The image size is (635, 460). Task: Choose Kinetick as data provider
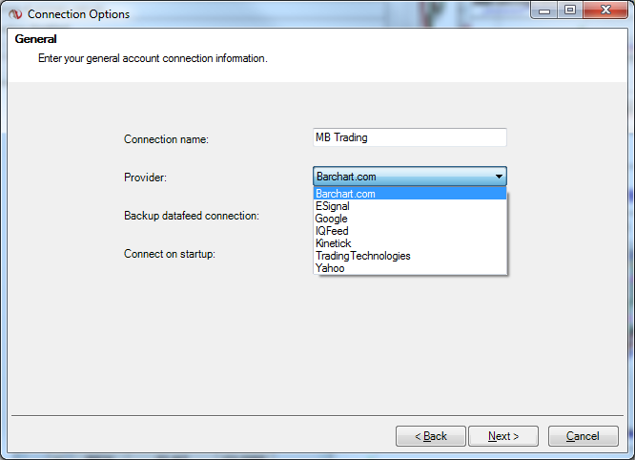[334, 243]
